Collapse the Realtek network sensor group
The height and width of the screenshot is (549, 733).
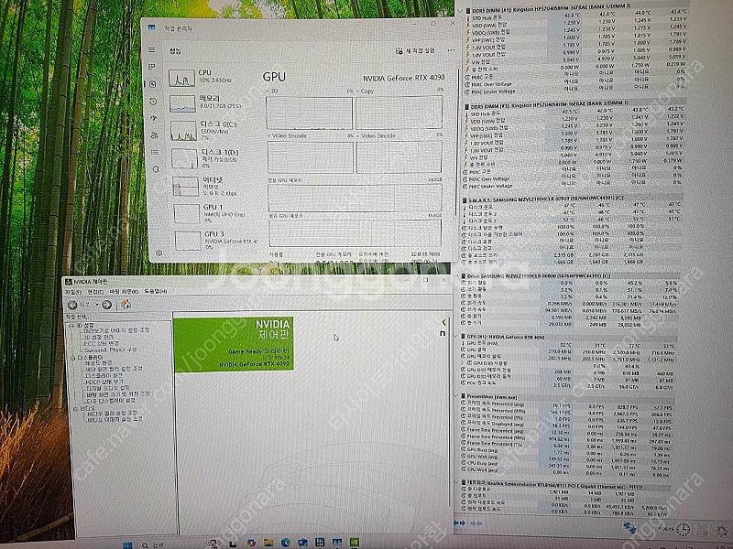click(x=456, y=482)
